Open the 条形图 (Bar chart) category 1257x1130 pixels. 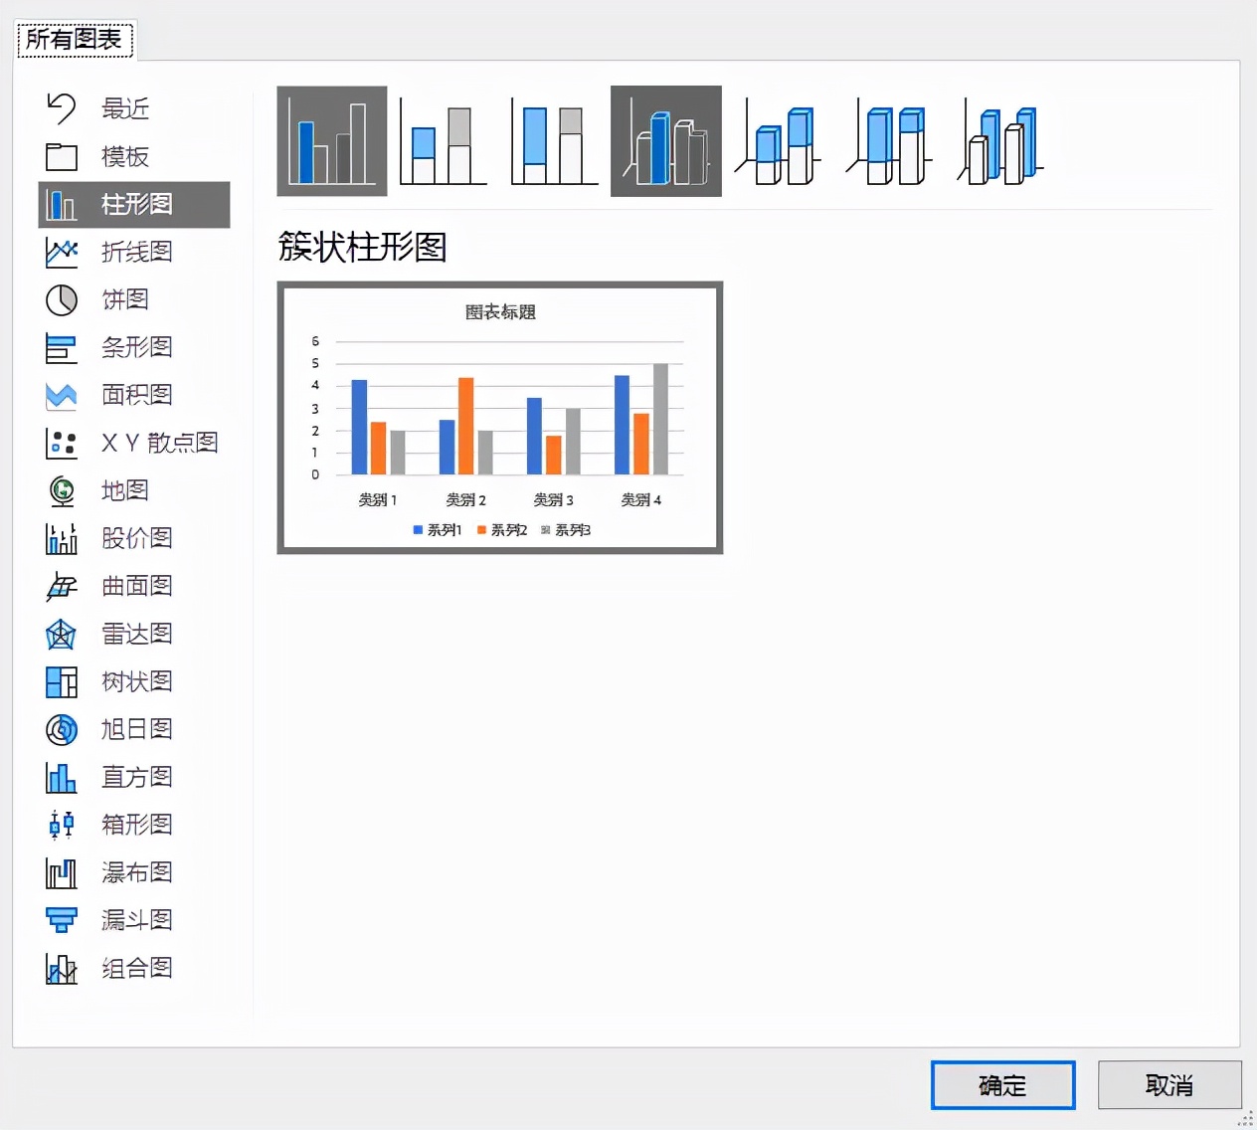tap(137, 347)
